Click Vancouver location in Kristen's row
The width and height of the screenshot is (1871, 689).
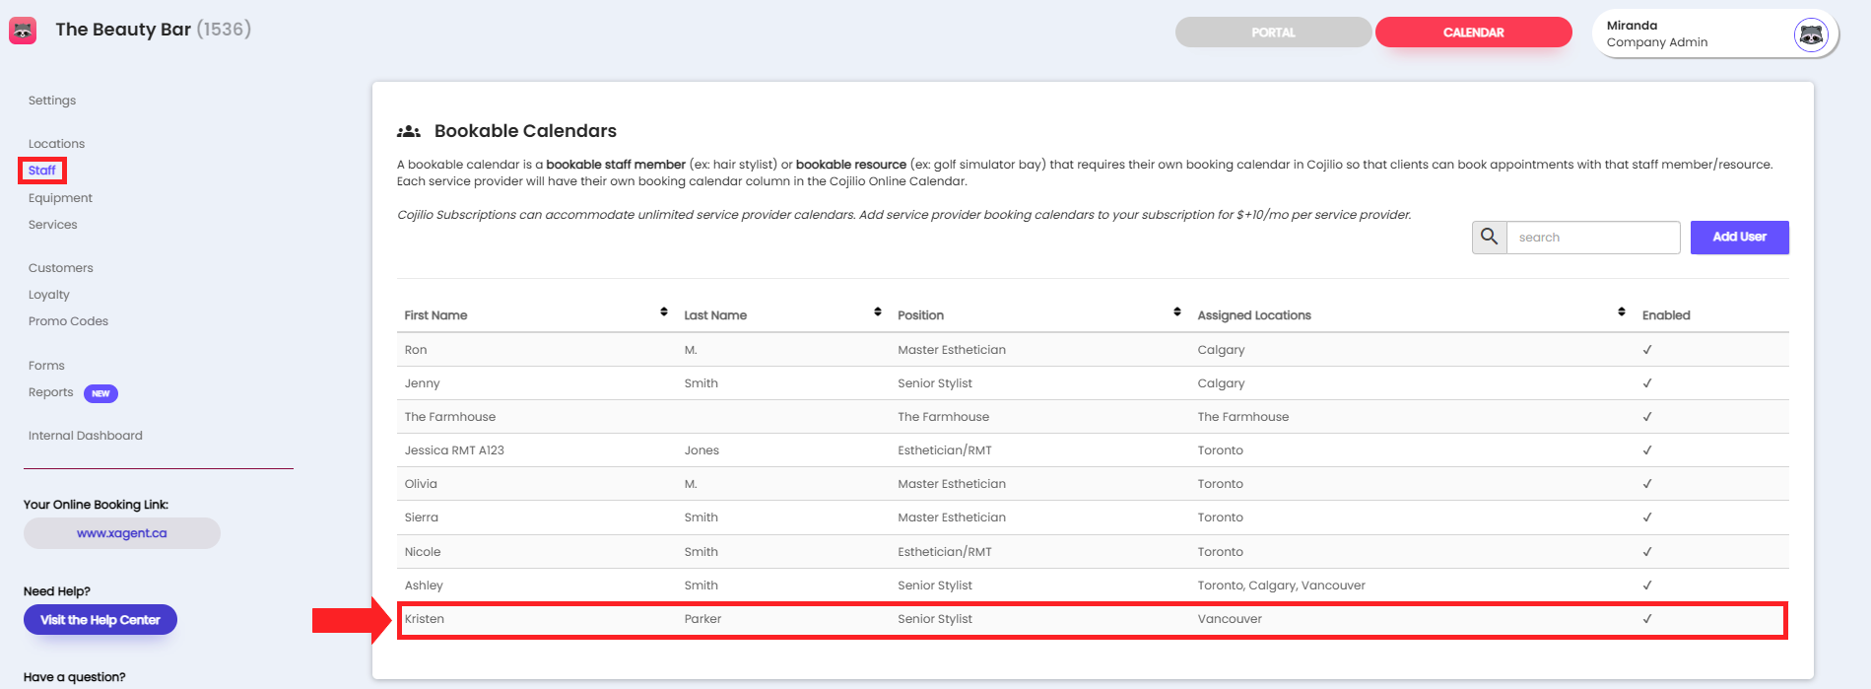(x=1230, y=619)
